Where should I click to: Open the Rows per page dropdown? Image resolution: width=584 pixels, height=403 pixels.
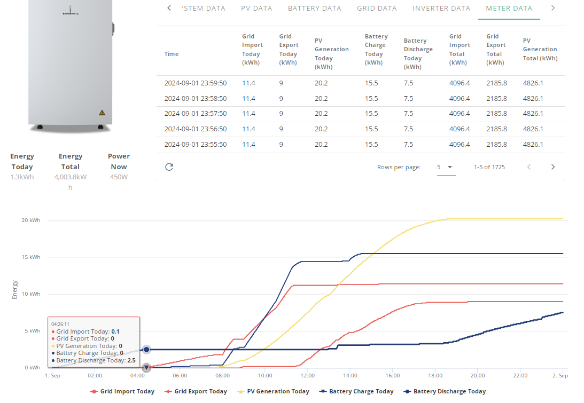click(x=446, y=168)
